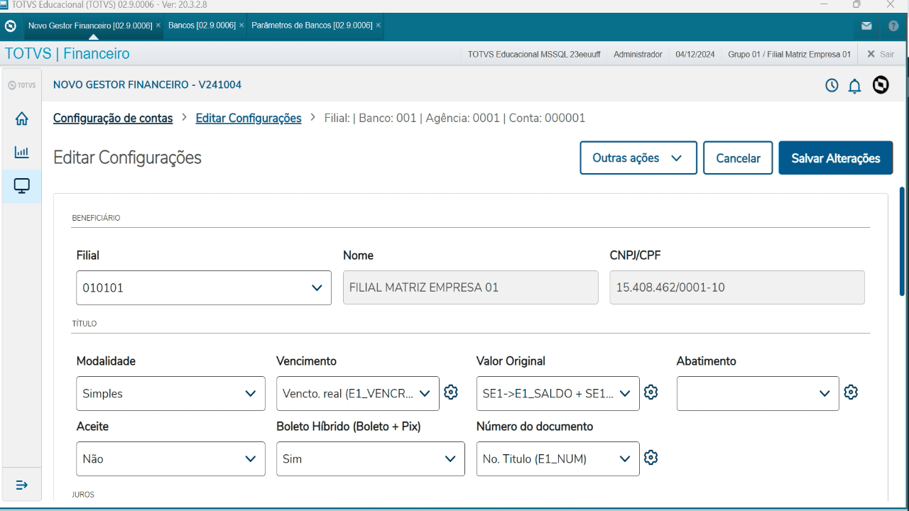Close the Parâmetros de Bancos tab
Viewport: 909px width, 511px height.
tap(379, 26)
